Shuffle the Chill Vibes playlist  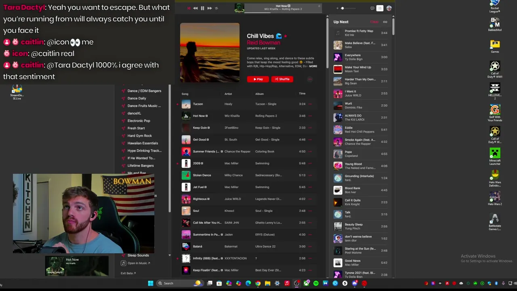(x=282, y=79)
